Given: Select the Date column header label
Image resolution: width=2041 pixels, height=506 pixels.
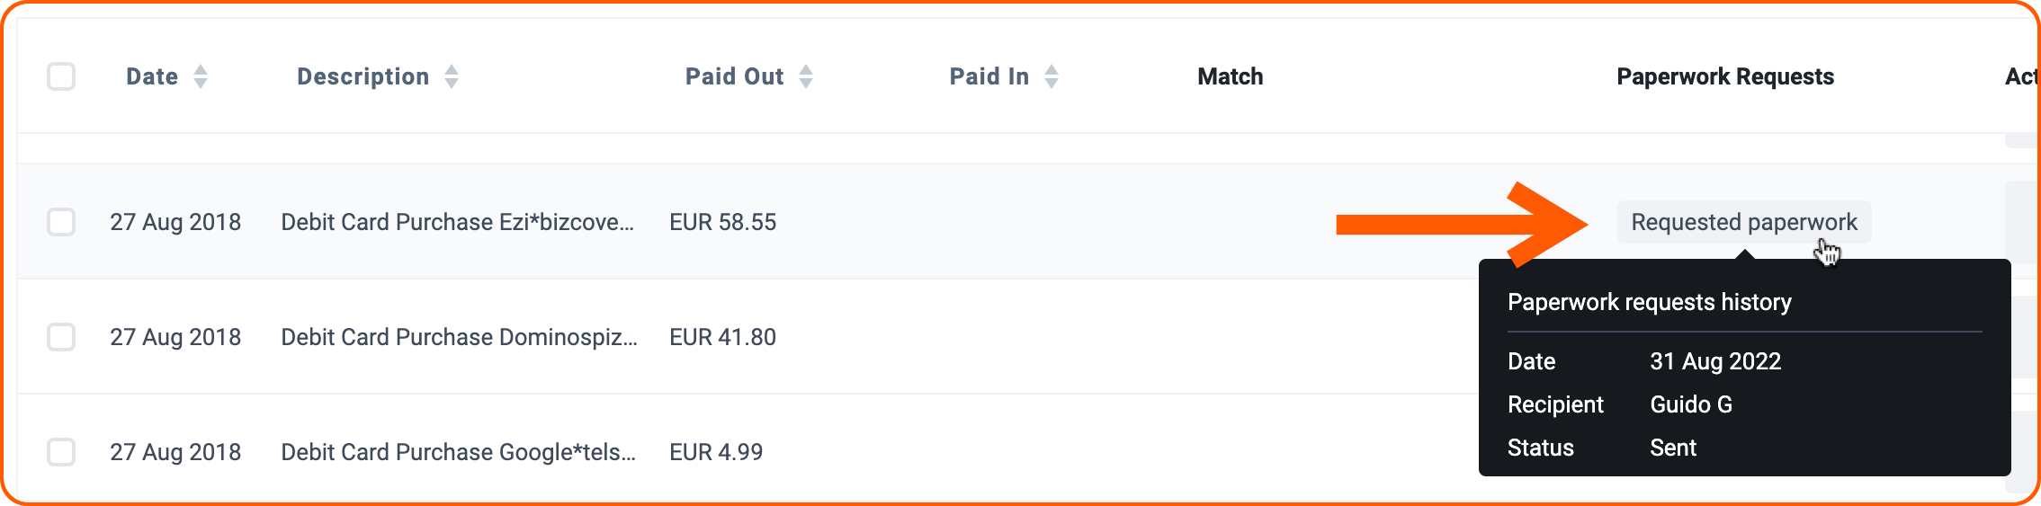Looking at the screenshot, I should tap(152, 76).
